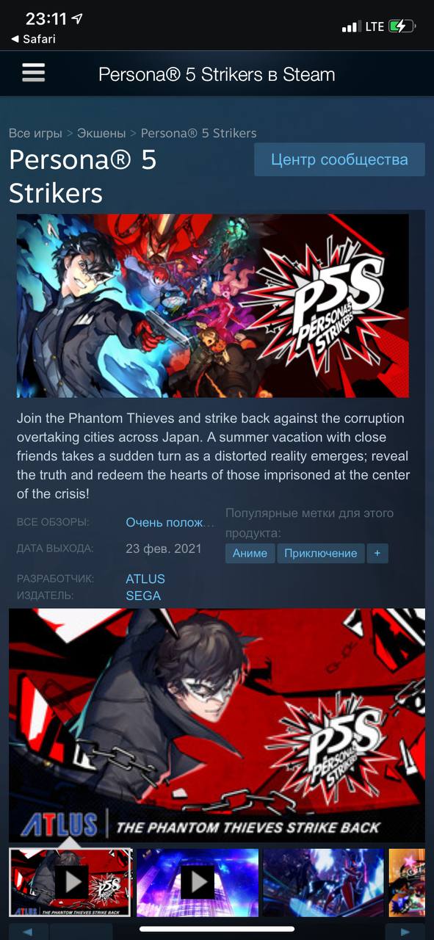Viewport: 434px width, 940px height.
Task: Open the hamburger menu icon
Action: click(x=34, y=72)
